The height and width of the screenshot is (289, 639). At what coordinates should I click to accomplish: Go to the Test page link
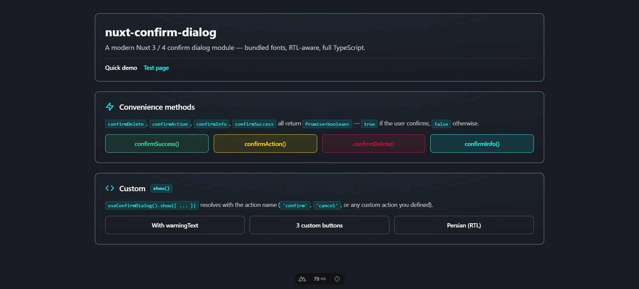(x=156, y=68)
